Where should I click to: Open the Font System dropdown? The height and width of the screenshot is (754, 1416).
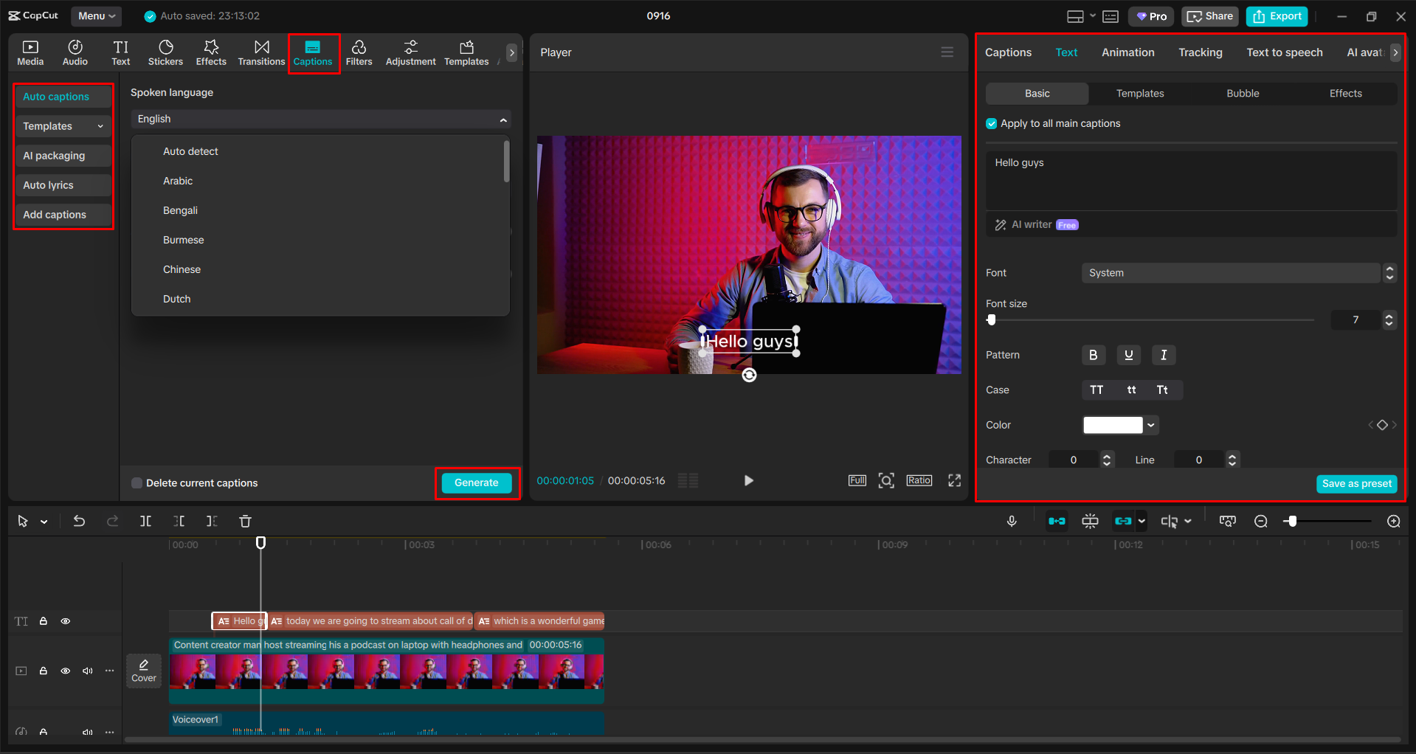[x=1230, y=273]
